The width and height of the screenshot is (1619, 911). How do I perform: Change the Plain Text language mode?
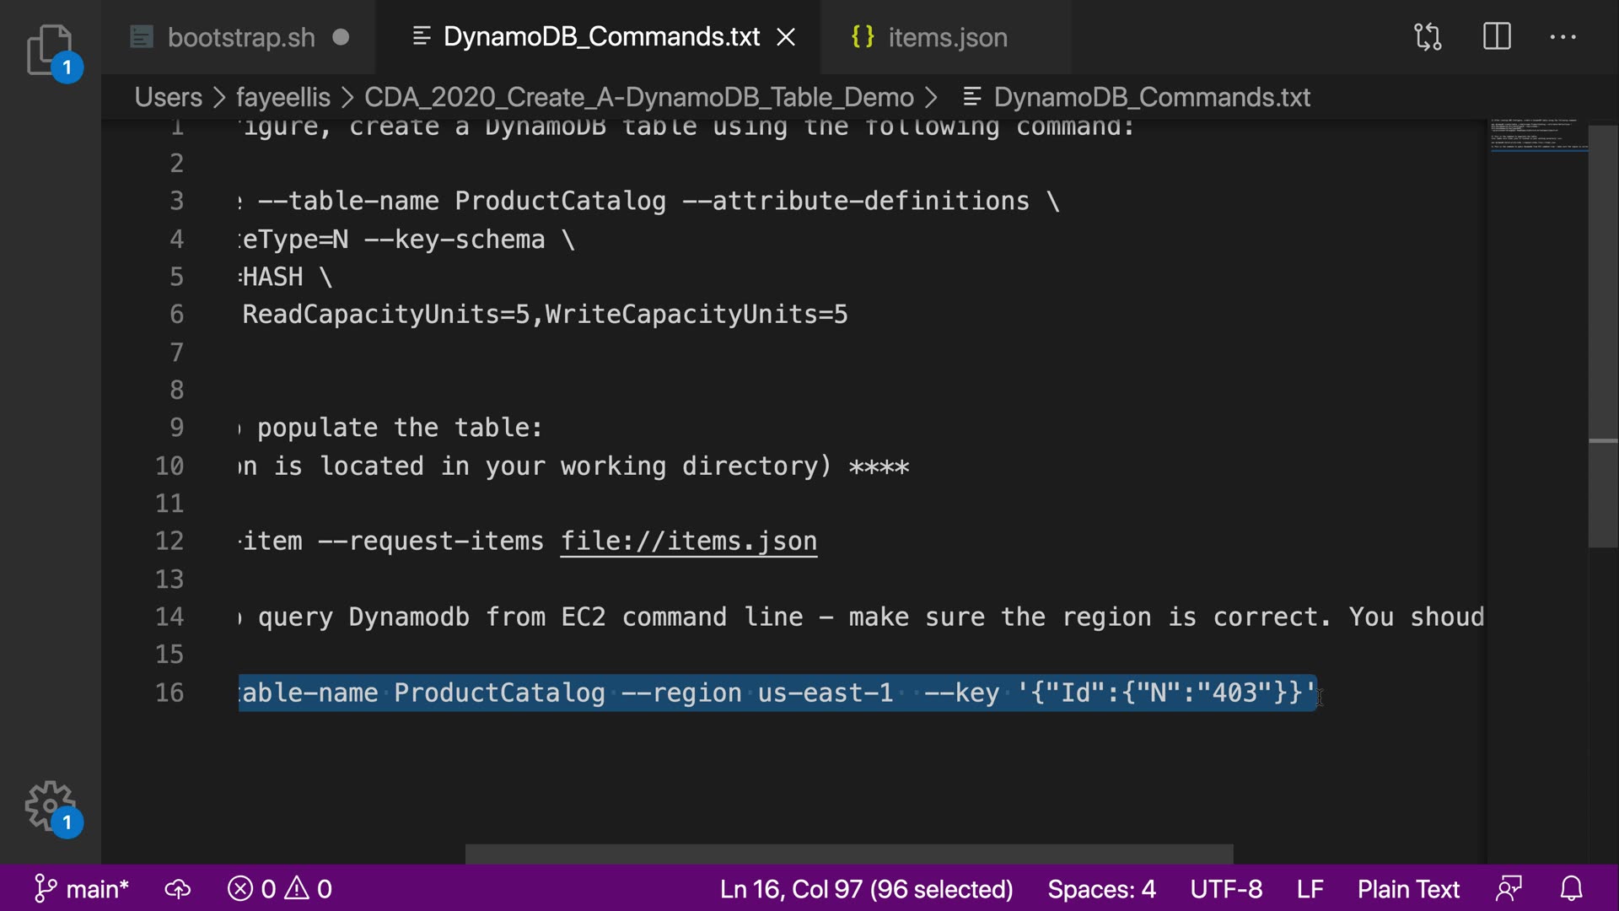[x=1407, y=889]
